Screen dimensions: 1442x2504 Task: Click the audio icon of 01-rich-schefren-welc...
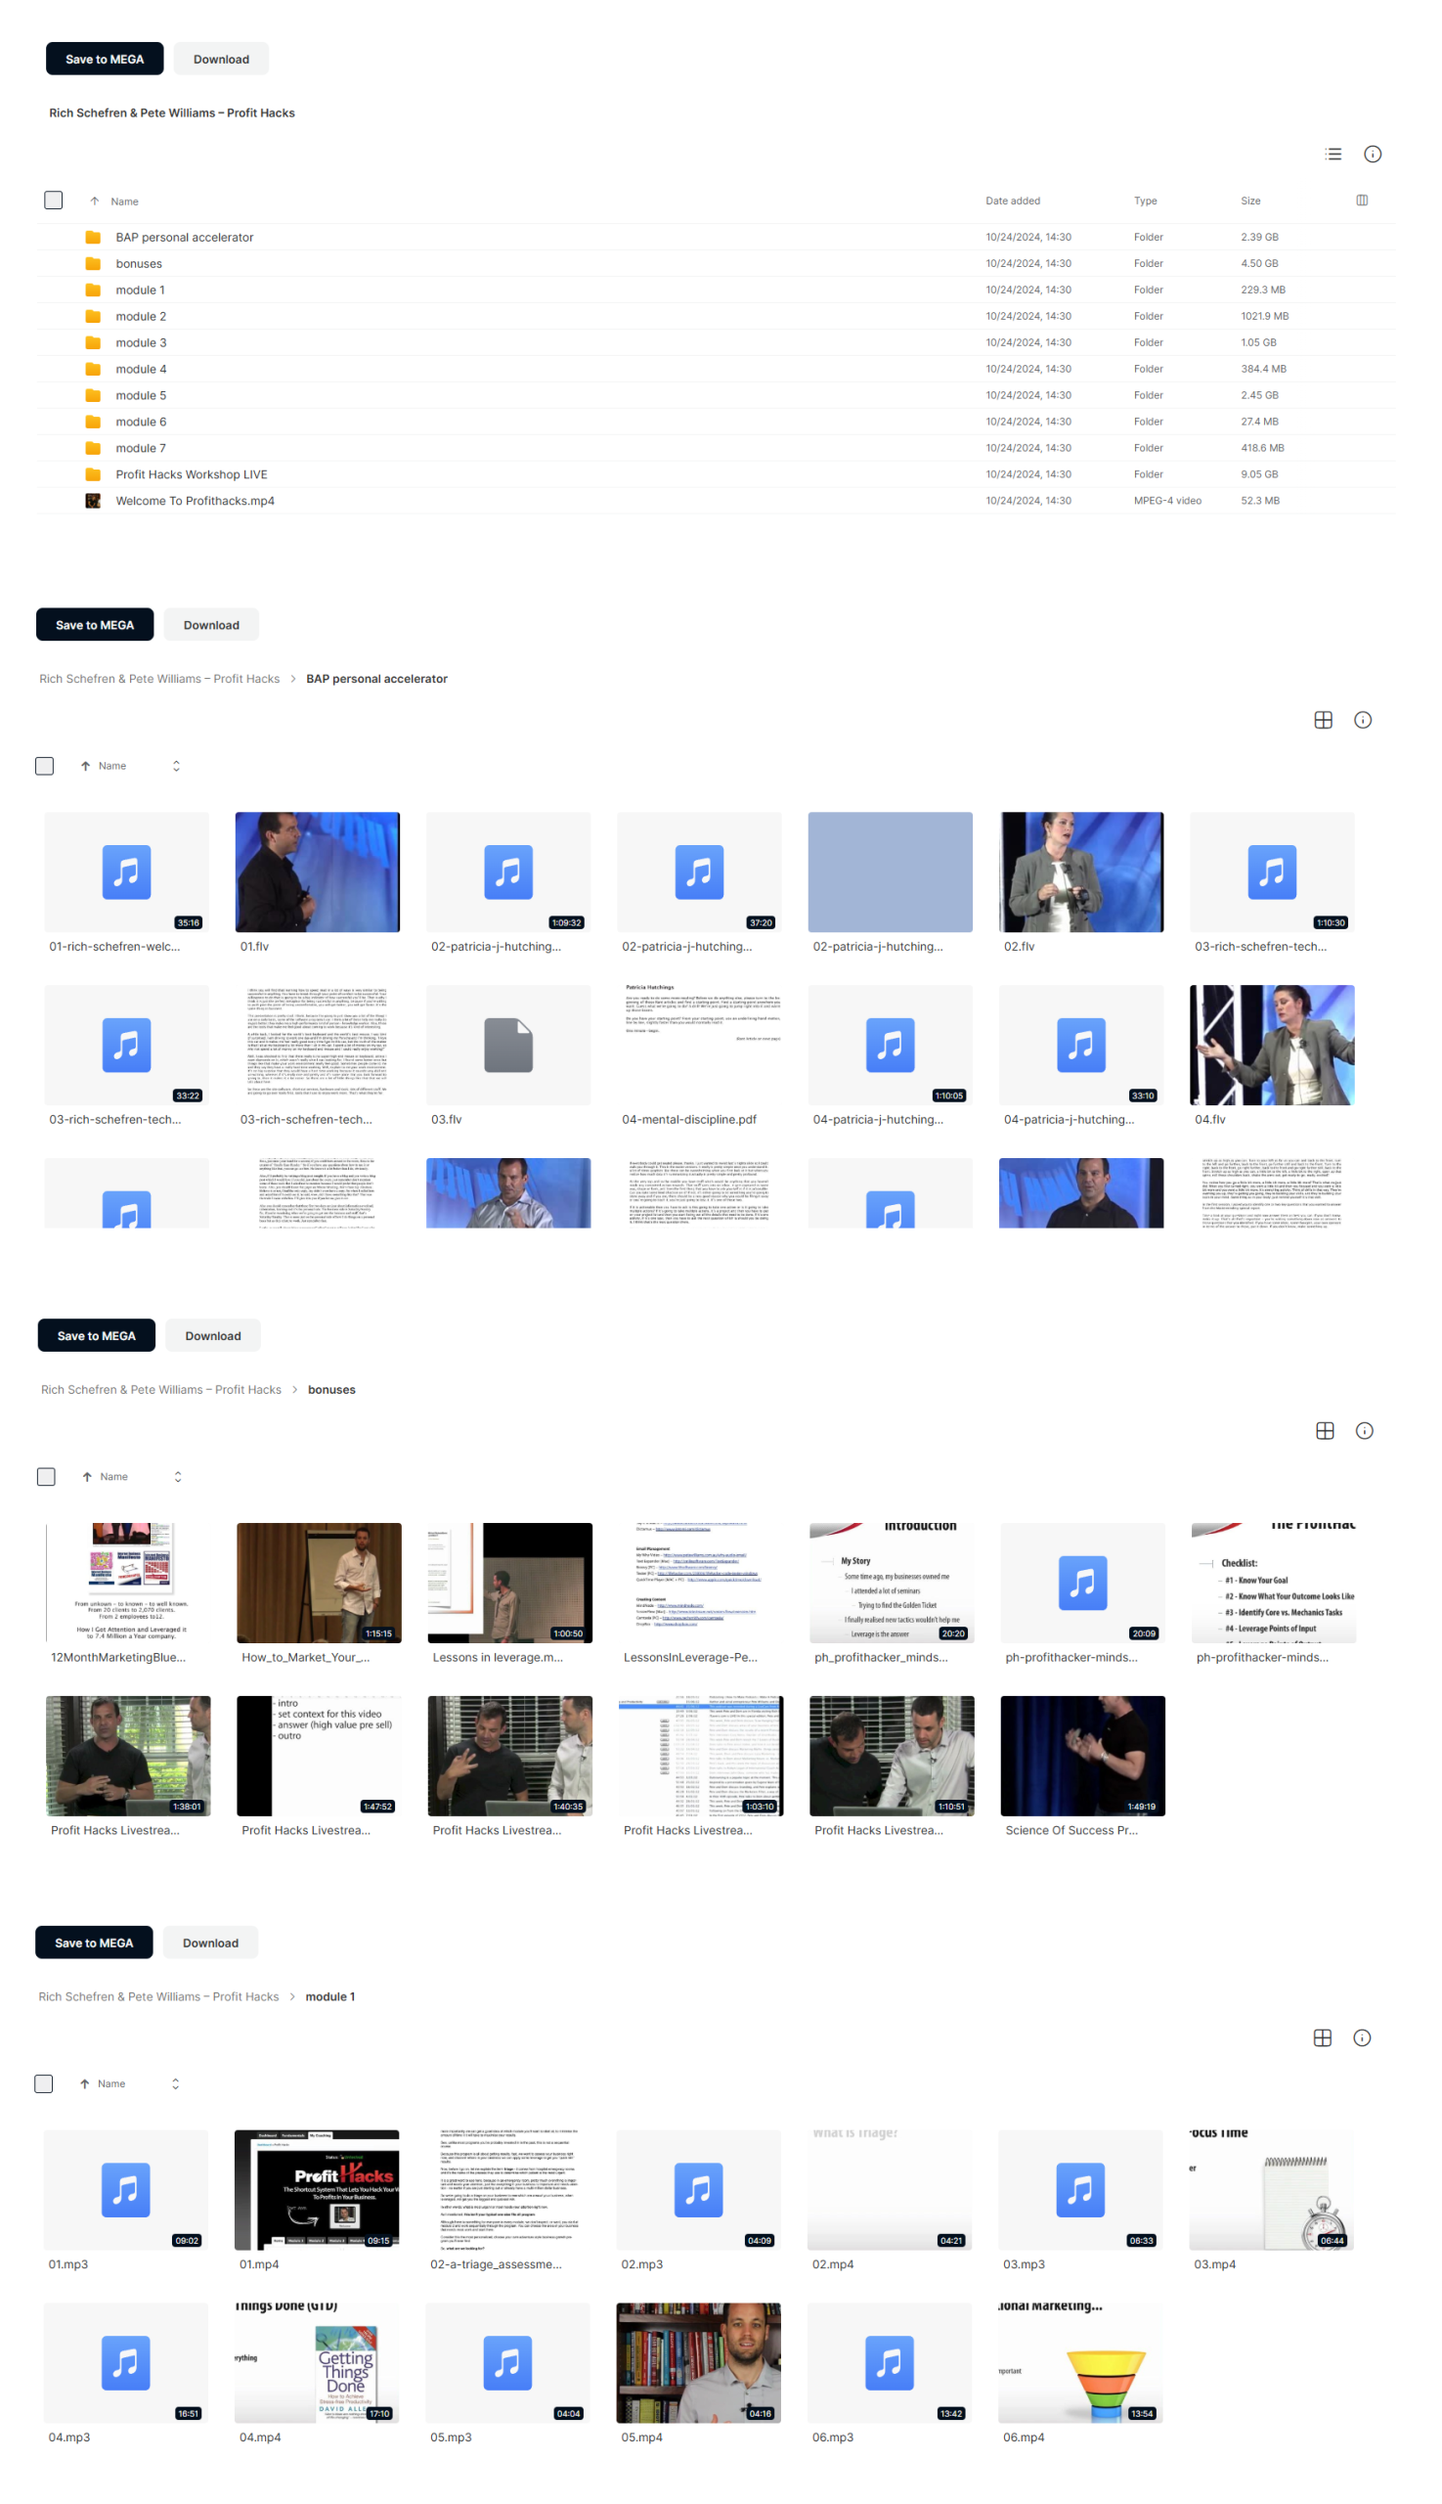tap(127, 872)
